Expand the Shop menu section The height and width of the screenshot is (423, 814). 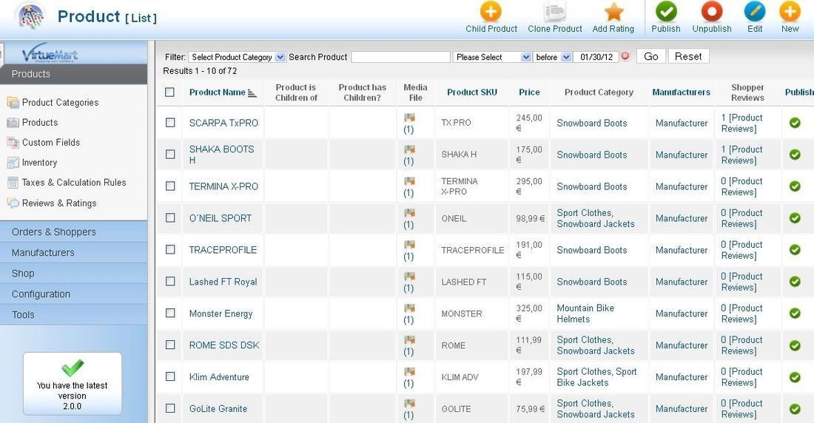(74, 273)
